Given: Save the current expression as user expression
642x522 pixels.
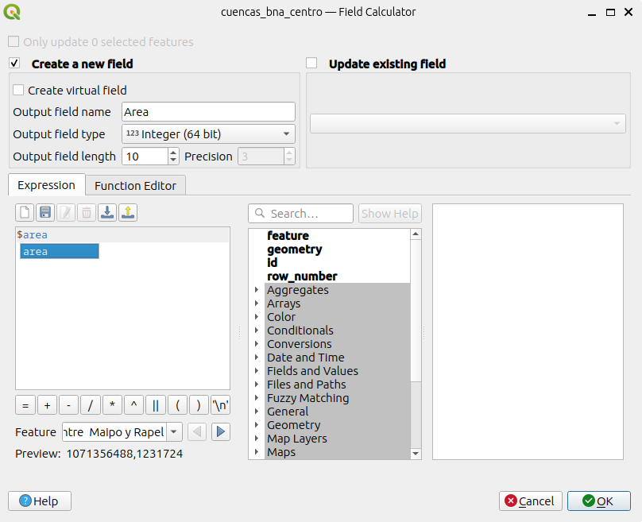Looking at the screenshot, I should click(45, 212).
